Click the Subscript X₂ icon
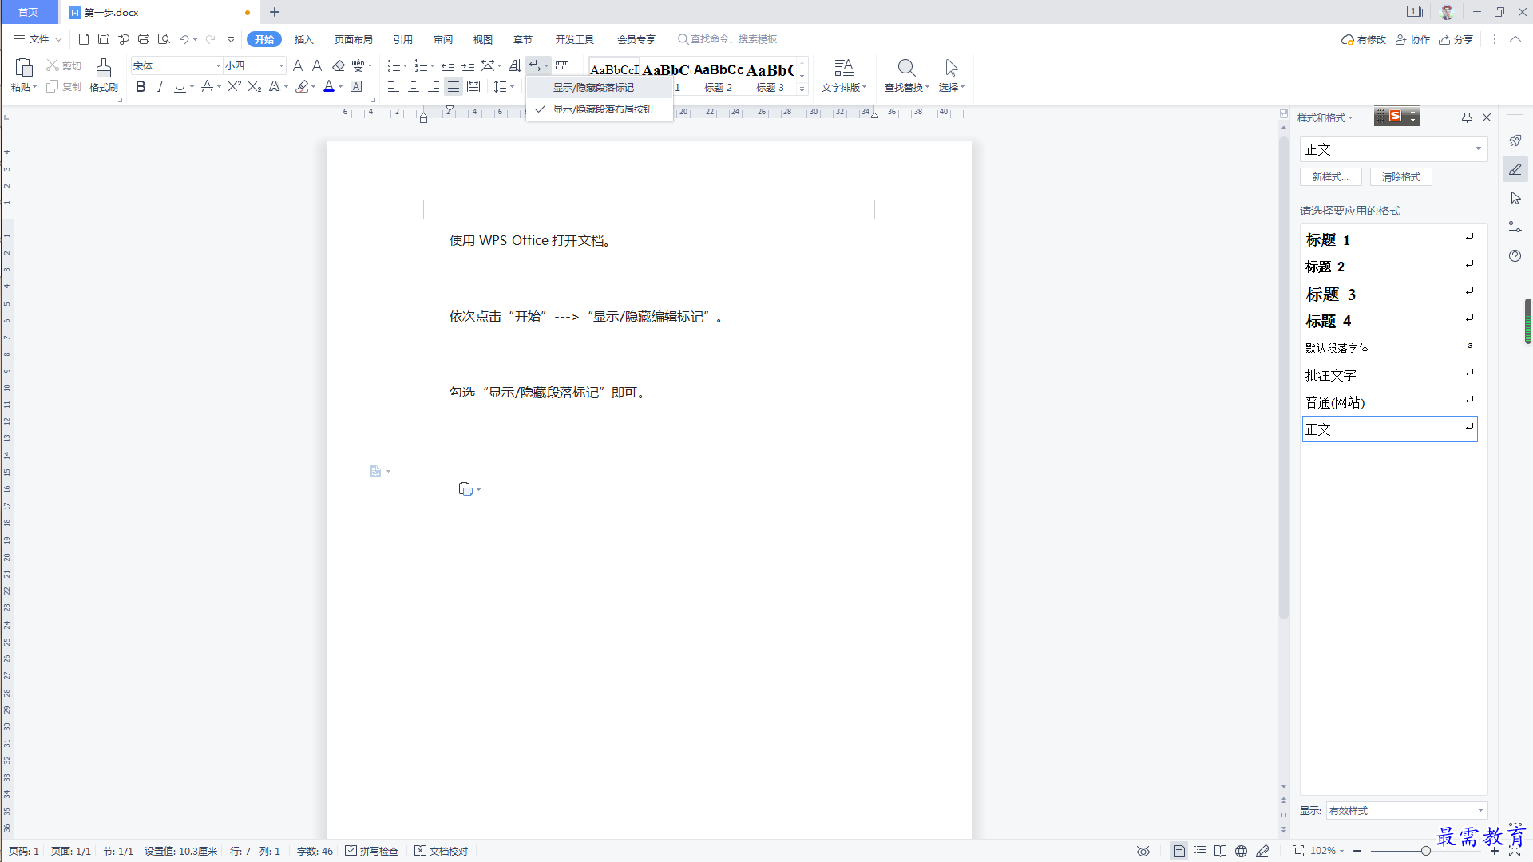This screenshot has height=862, width=1533. pyautogui.click(x=254, y=86)
